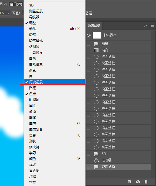Screen dimensions: 156x186
Task: Choose 图层复合 menu item
Action: click(x=54, y=129)
